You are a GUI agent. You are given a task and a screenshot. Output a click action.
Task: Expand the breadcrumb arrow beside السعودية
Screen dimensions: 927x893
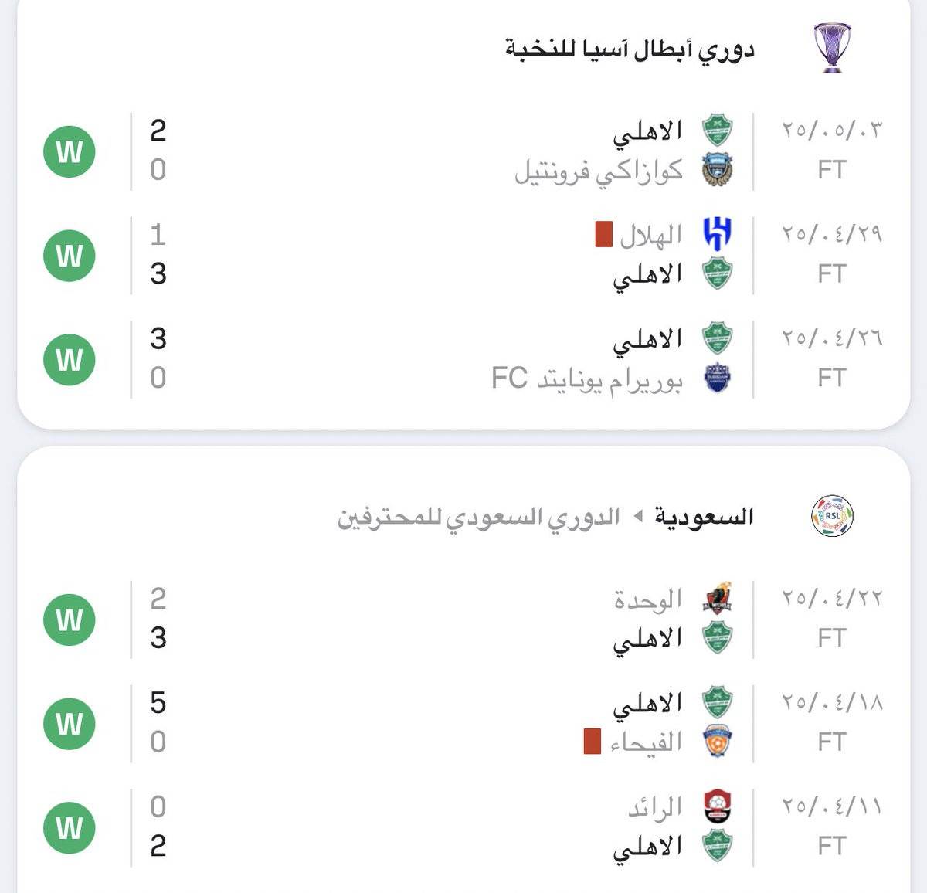(x=638, y=515)
